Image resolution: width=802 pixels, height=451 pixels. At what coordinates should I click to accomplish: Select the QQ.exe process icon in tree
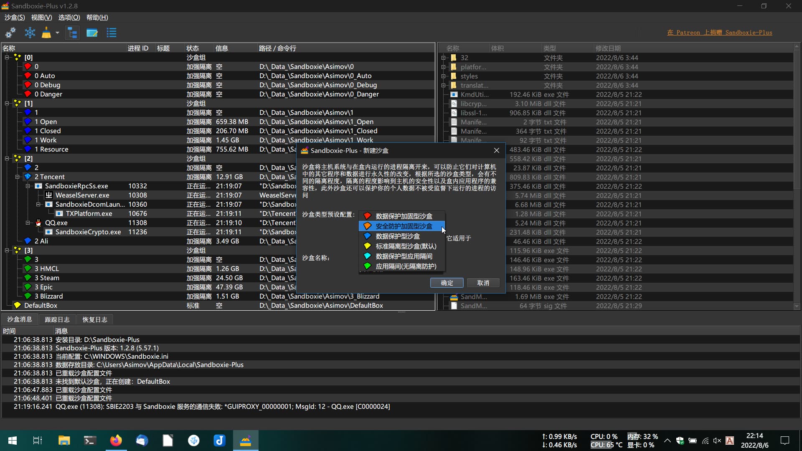click(x=38, y=223)
